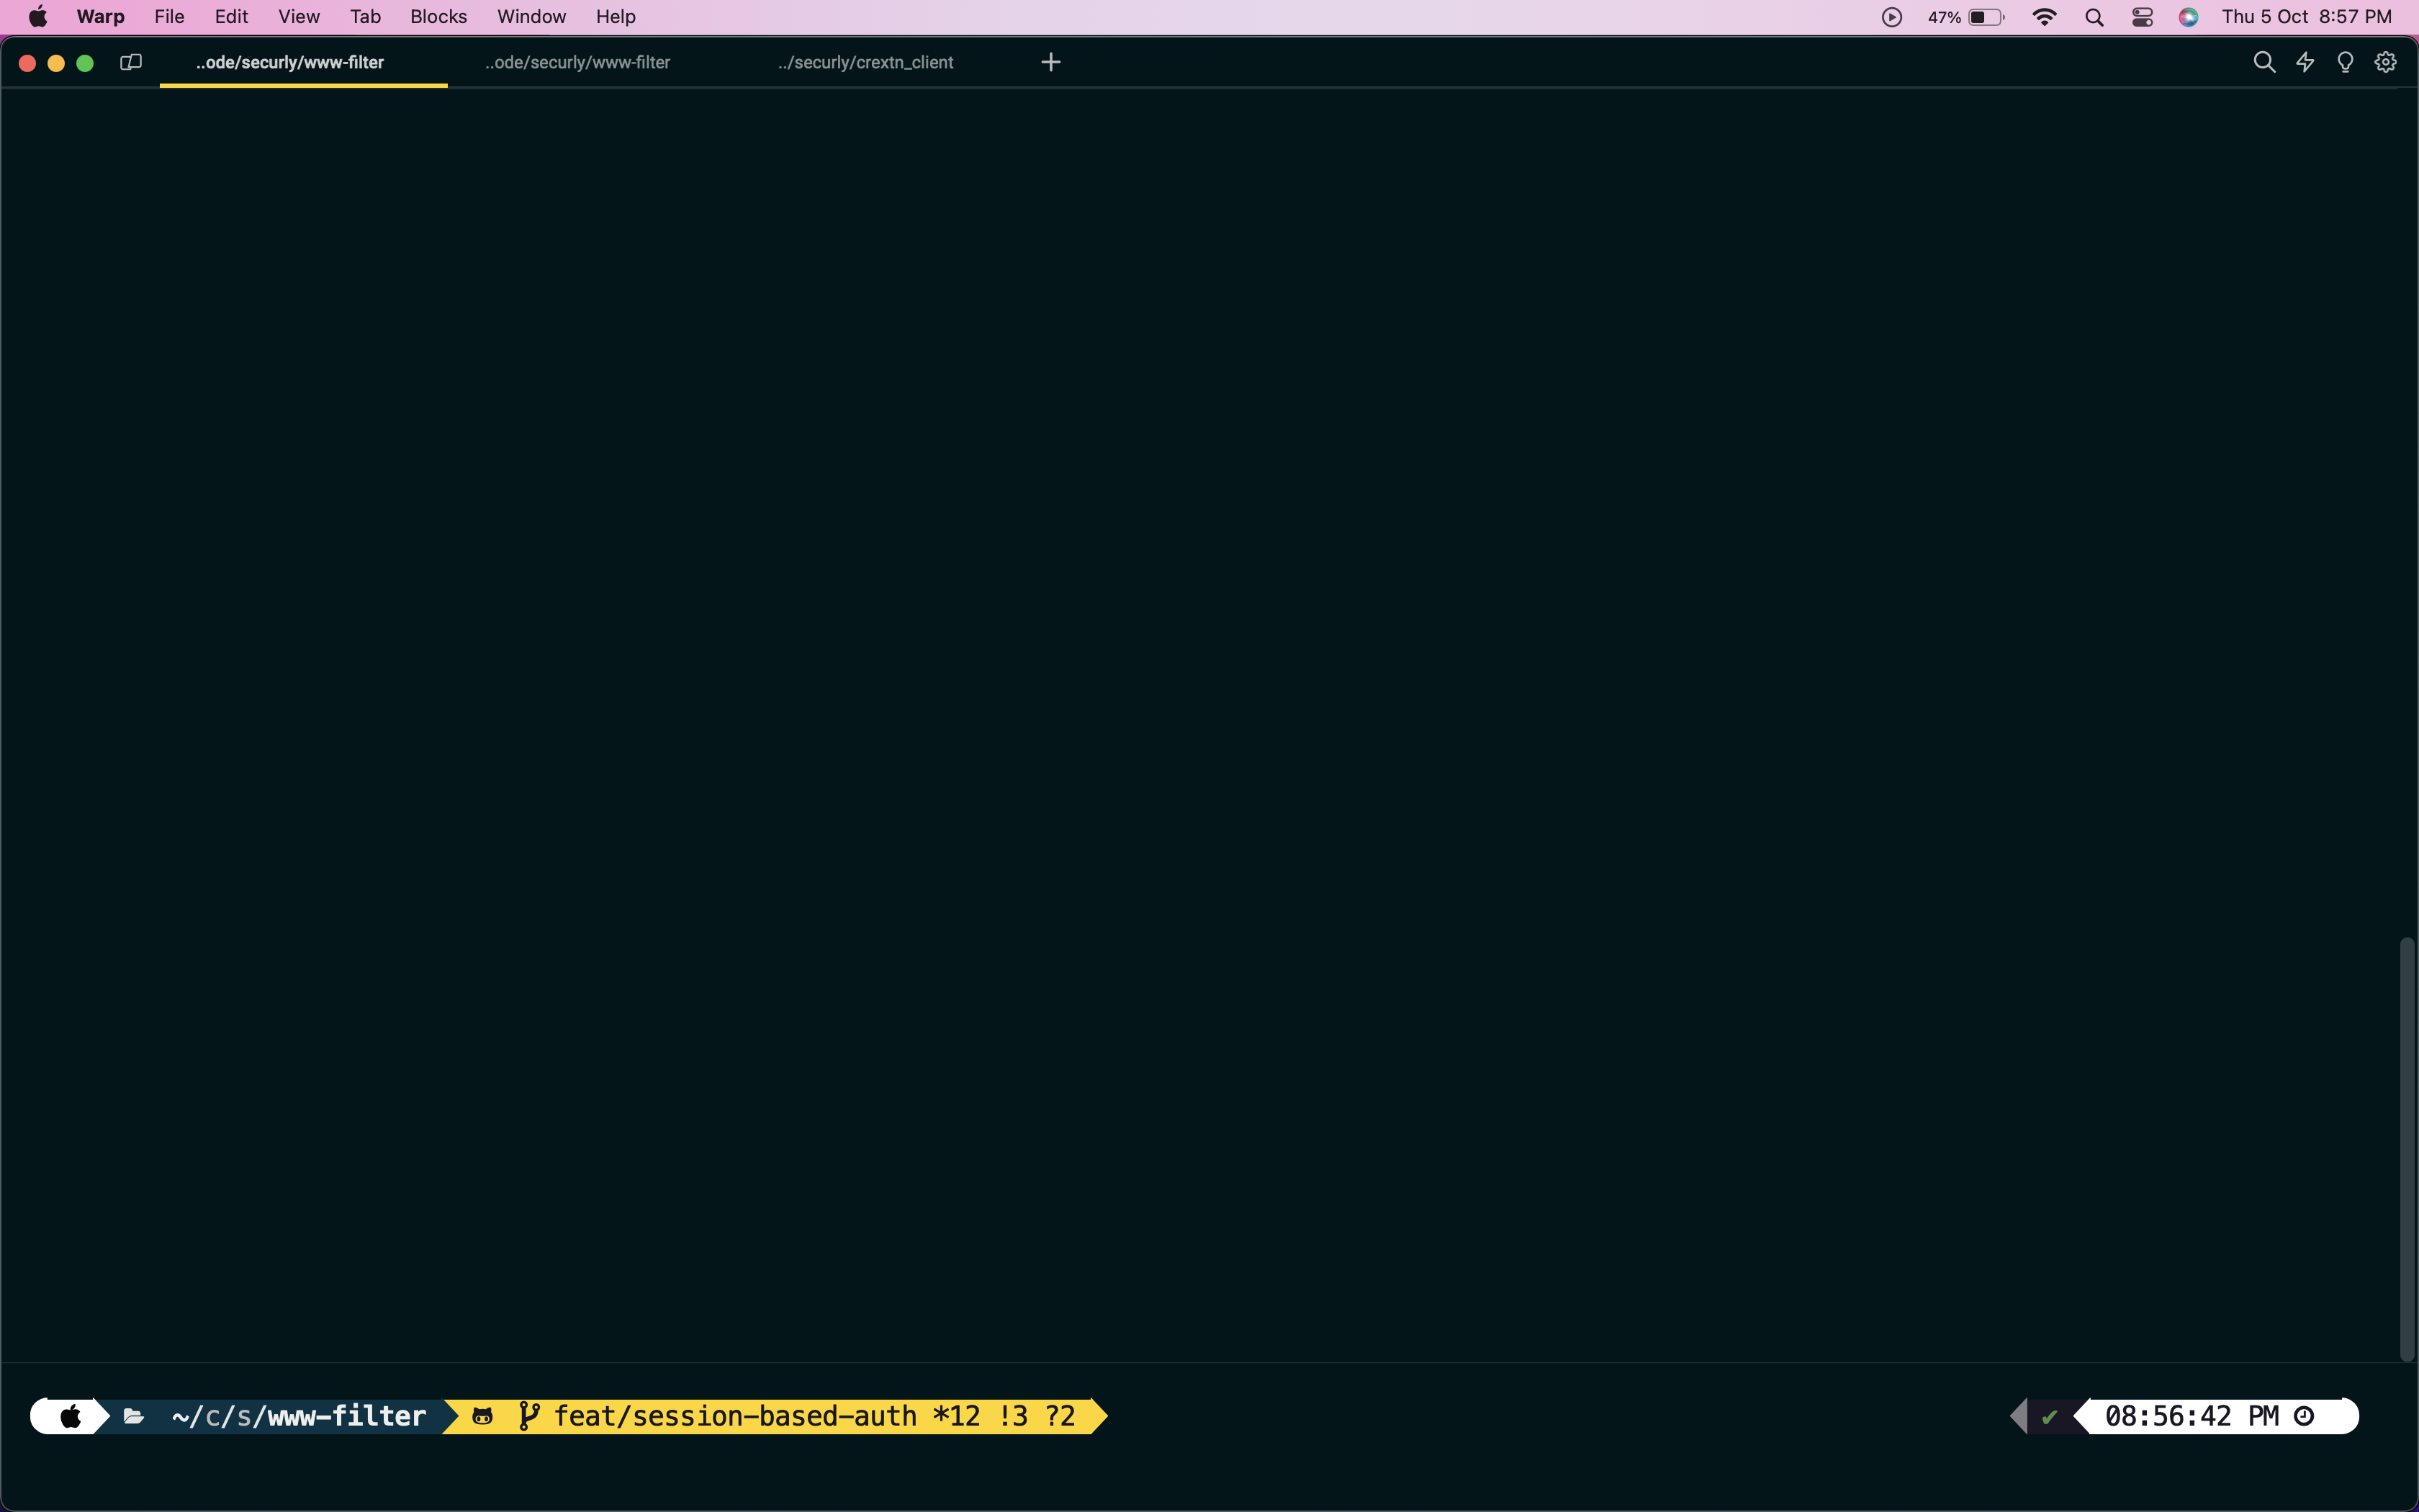Click the git branch icon before feat/session-based-auth
The height and width of the screenshot is (1512, 2419).
[530, 1415]
